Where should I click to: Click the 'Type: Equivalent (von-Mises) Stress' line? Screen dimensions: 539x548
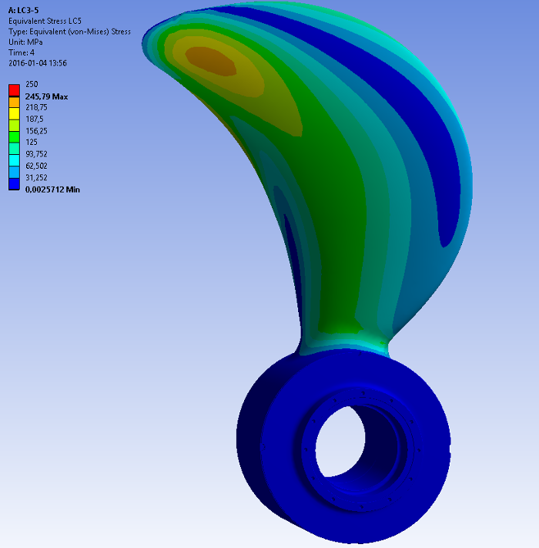tap(69, 32)
